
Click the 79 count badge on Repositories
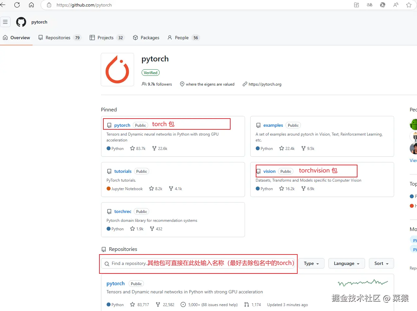pos(77,38)
